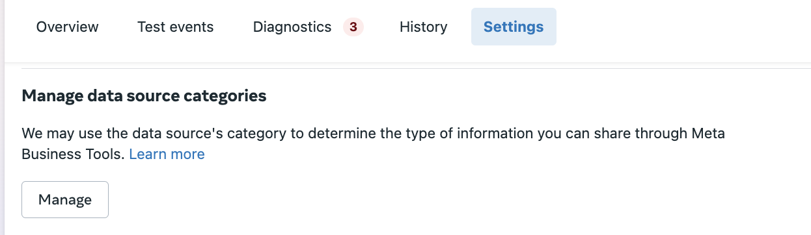Viewport: 811px width, 235px height.
Task: View the Test events section
Action: pyautogui.click(x=175, y=27)
